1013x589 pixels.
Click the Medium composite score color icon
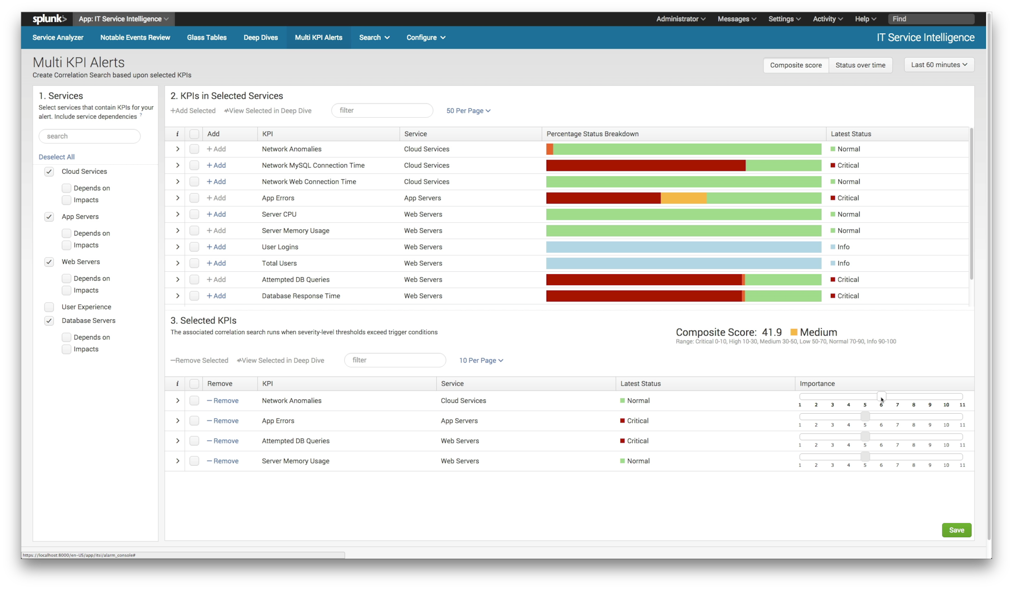click(x=794, y=332)
